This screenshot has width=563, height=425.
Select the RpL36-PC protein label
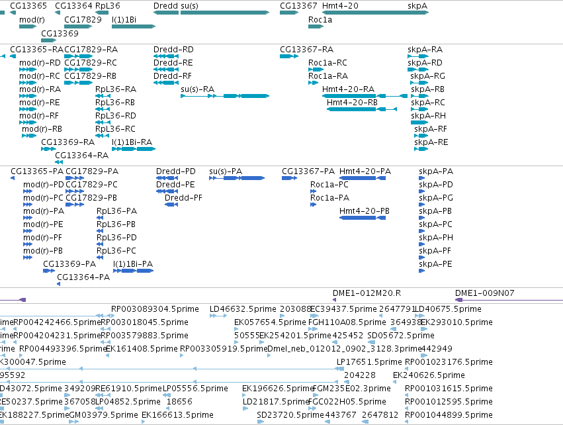(116, 251)
